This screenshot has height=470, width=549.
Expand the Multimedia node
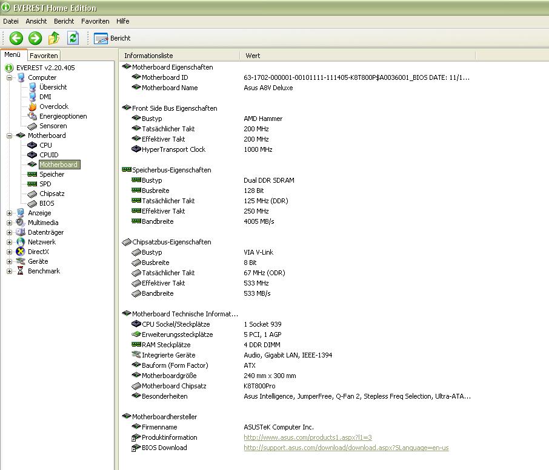[10, 223]
